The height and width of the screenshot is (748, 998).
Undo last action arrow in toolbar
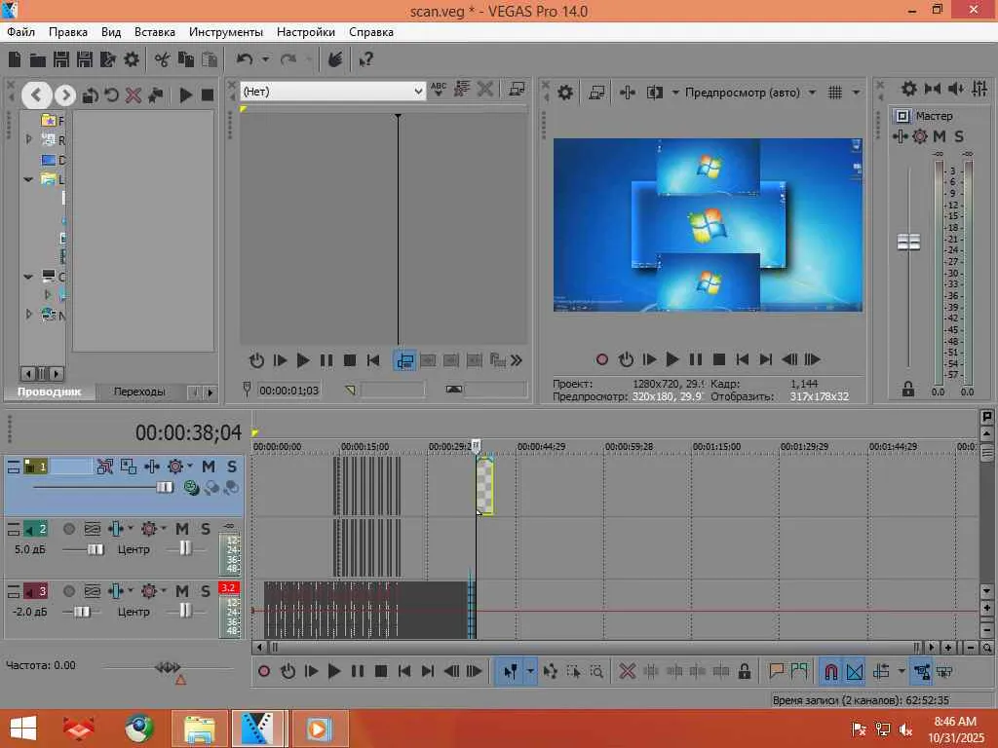pyautogui.click(x=245, y=59)
